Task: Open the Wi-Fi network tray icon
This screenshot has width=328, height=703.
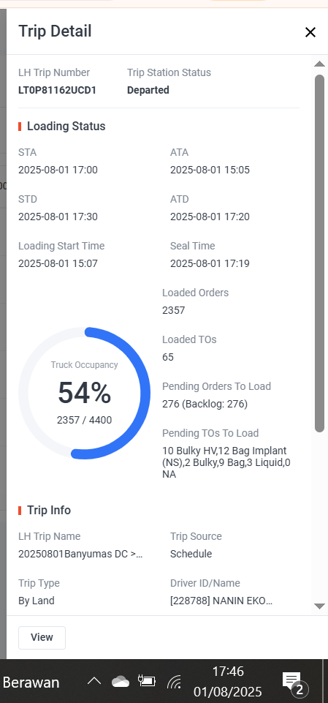Action: pos(174,682)
